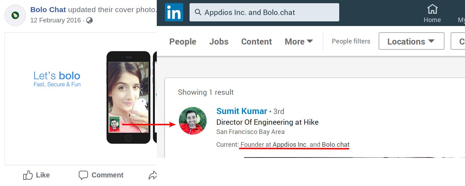Screen dimensions: 465x186
Task: Select the Content tab
Action: point(257,42)
